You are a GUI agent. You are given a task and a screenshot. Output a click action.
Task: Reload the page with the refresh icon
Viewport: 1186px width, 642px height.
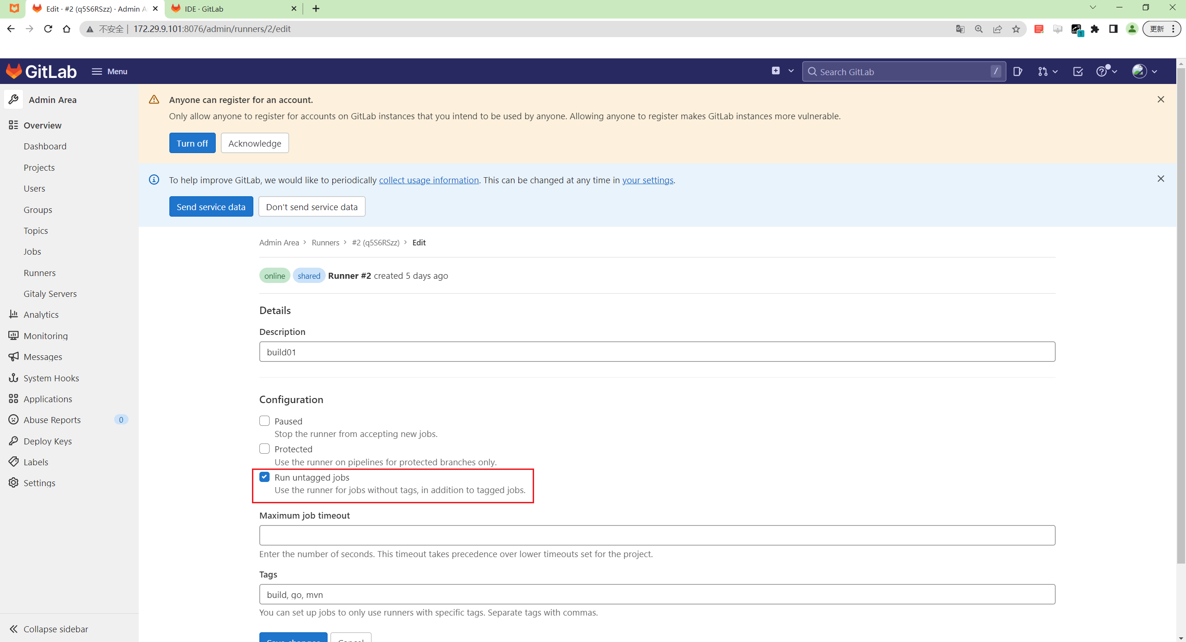pyautogui.click(x=48, y=29)
